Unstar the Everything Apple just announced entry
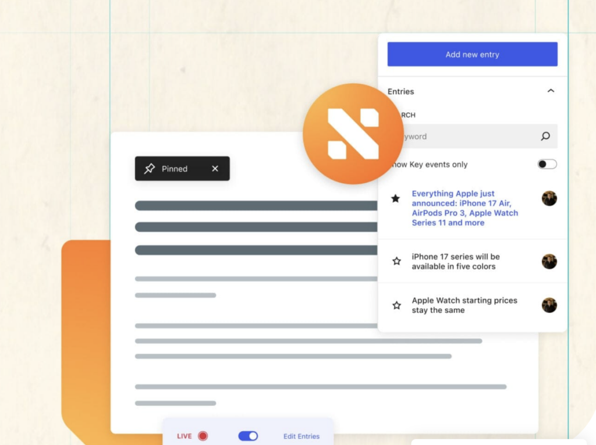The height and width of the screenshot is (445, 596). pyautogui.click(x=396, y=198)
